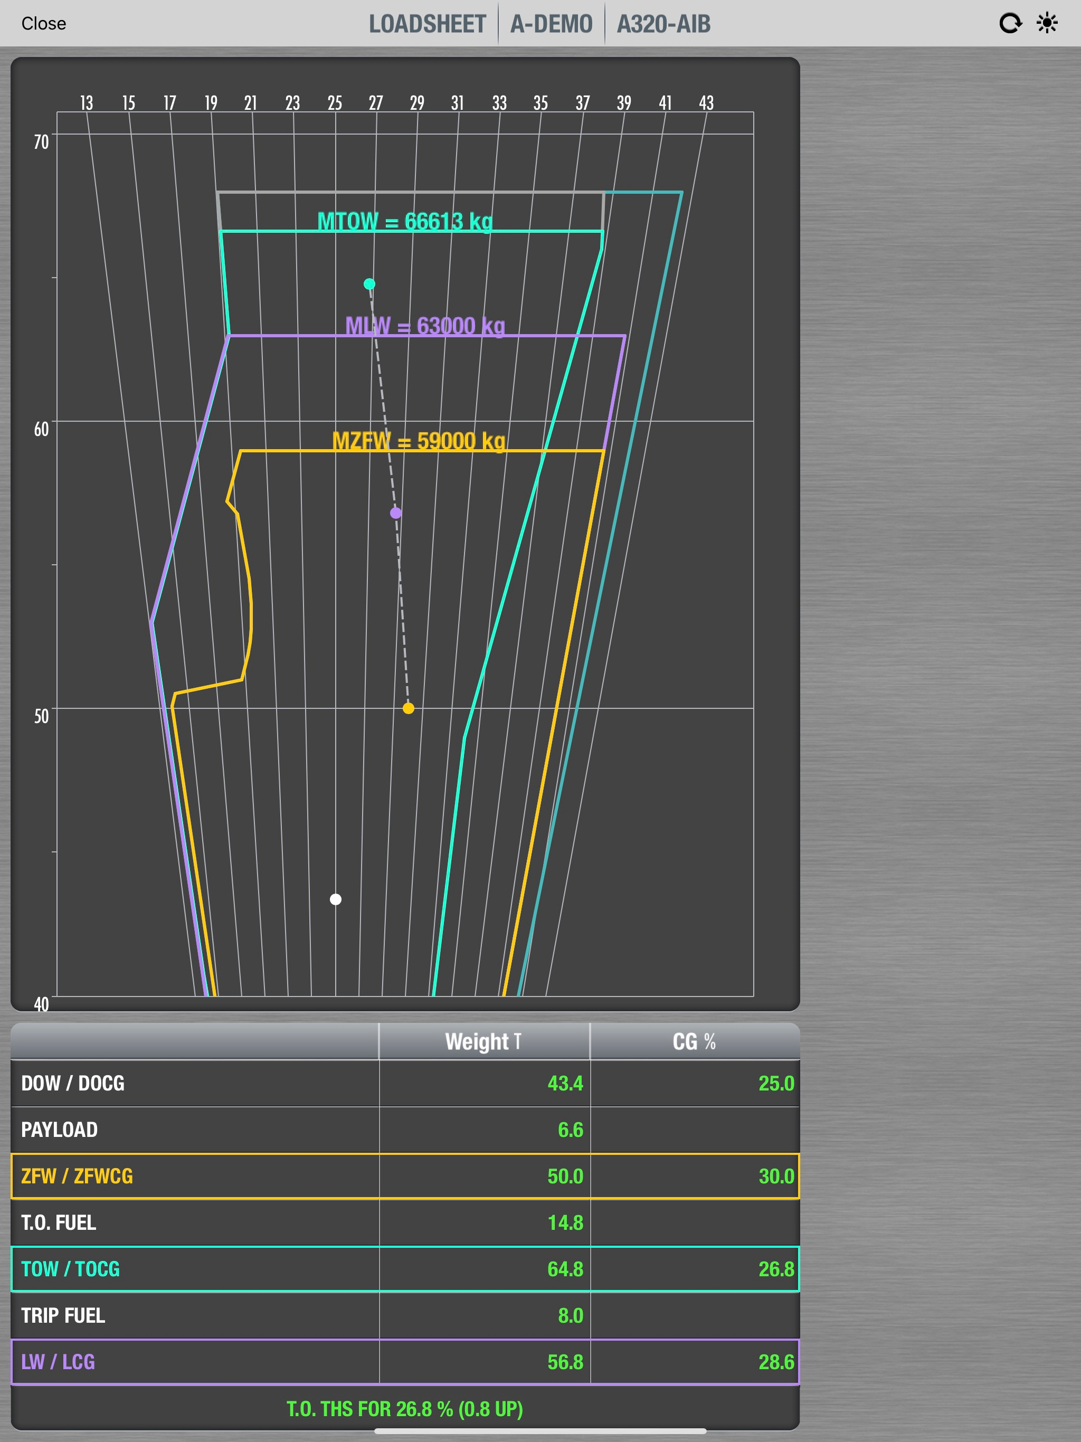Screen dimensions: 1081x1442
Task: Tap the refresh icon in top bar
Action: tap(1010, 23)
